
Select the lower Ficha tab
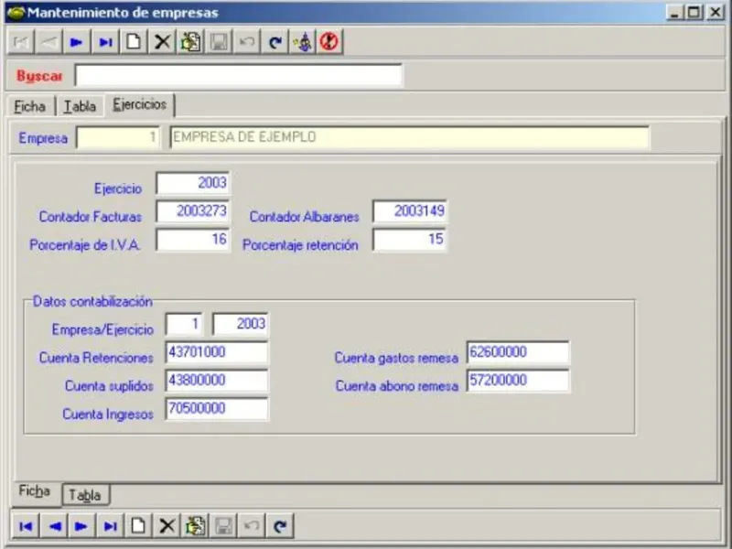click(x=35, y=491)
